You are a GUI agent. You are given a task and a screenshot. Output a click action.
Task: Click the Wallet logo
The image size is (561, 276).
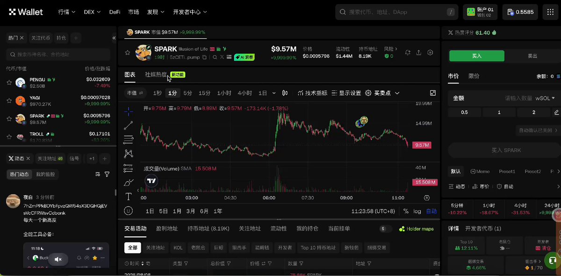click(26, 12)
